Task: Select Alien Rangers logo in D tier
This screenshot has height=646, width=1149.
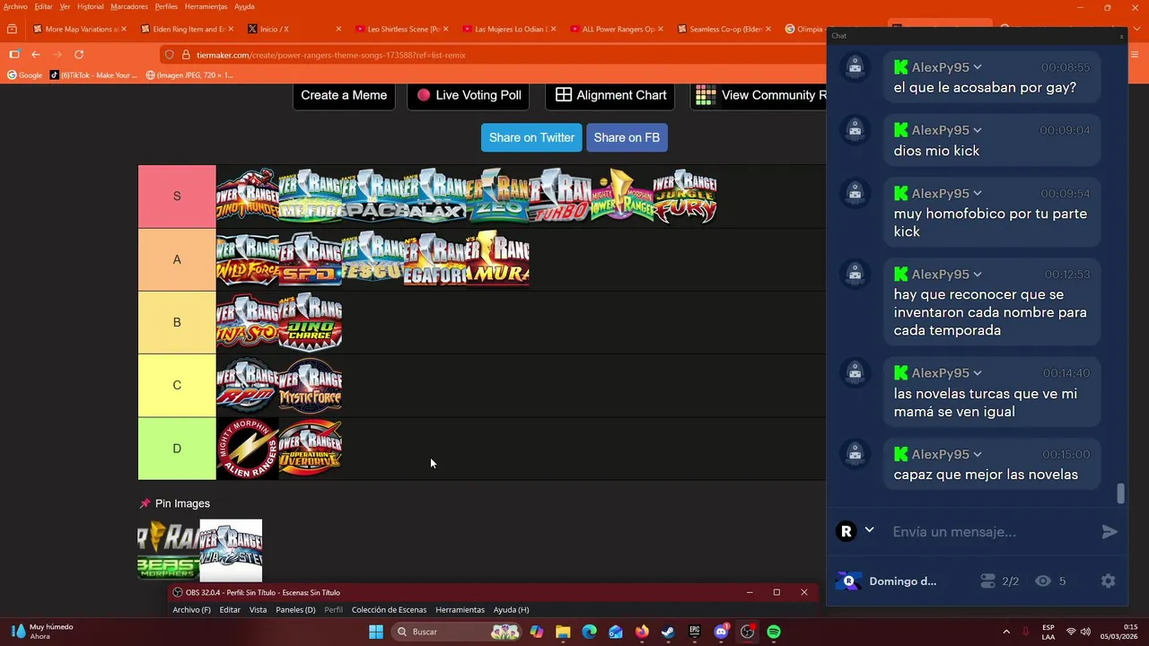Action: (248, 449)
